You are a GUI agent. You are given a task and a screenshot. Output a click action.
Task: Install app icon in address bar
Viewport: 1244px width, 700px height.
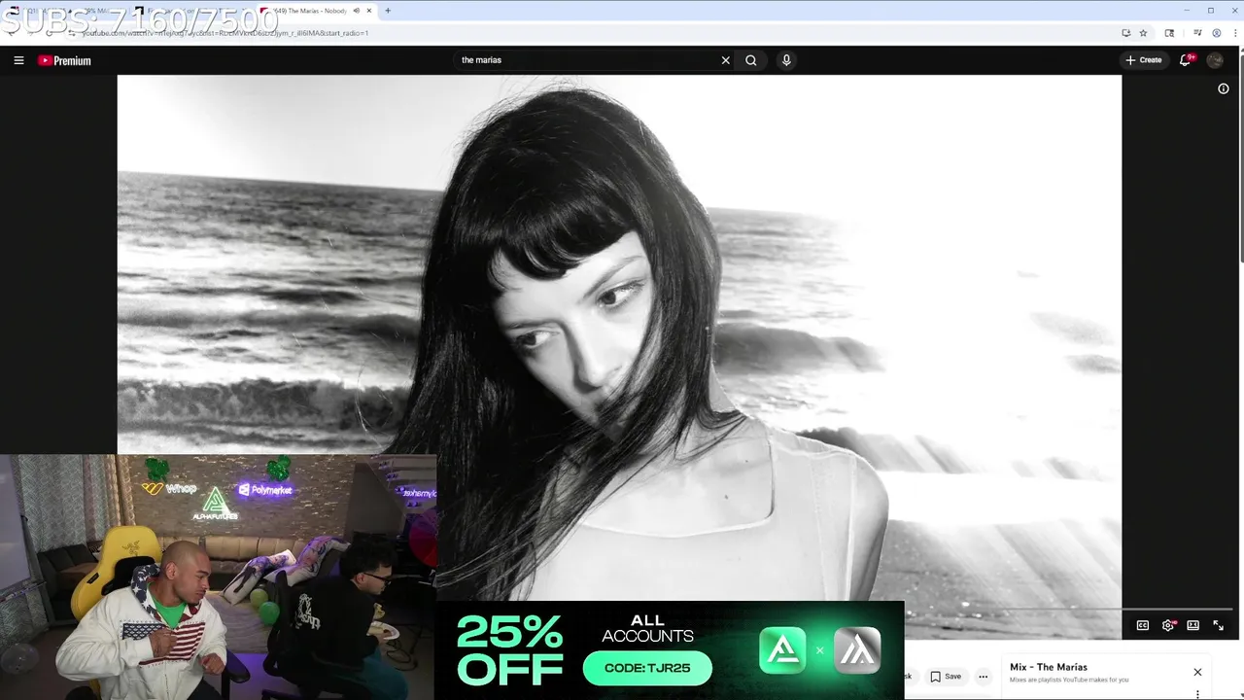click(1125, 33)
